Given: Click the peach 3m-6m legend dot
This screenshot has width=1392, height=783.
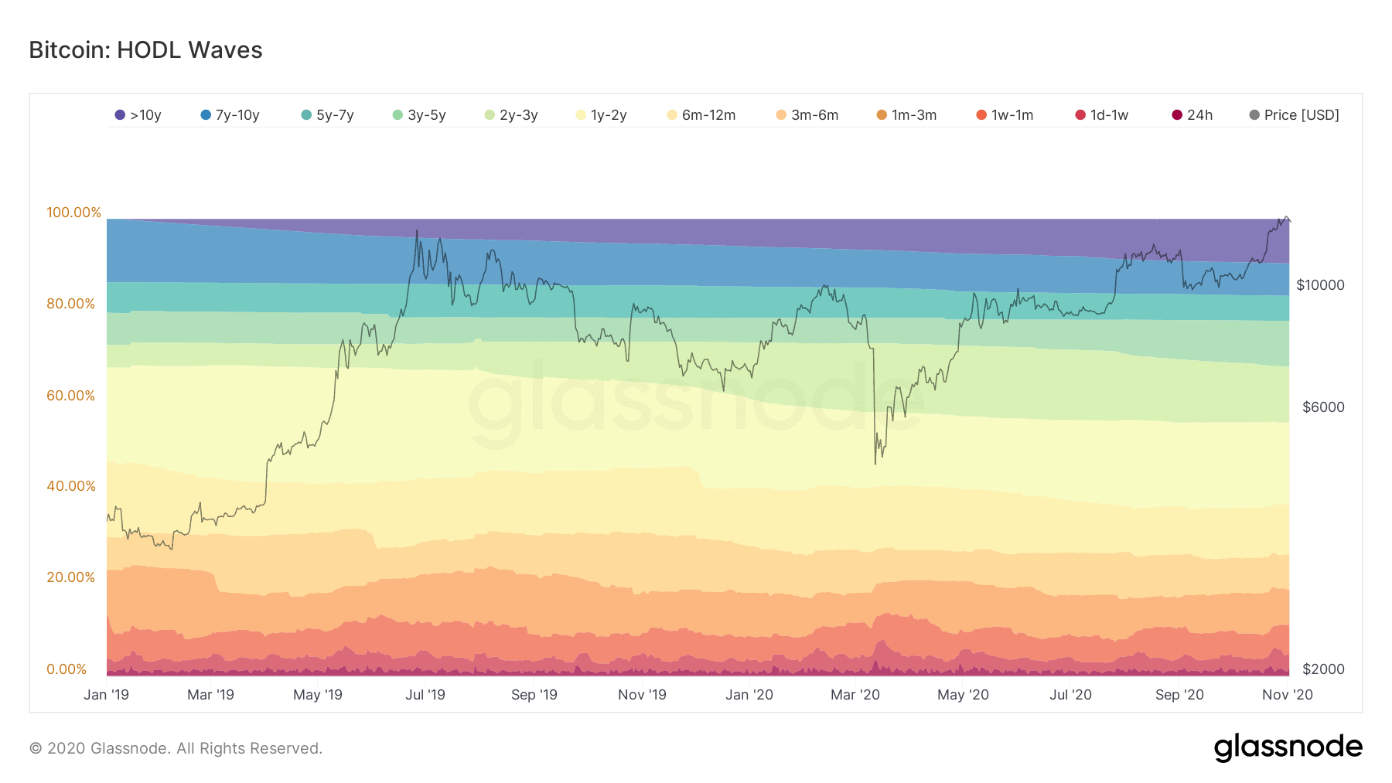Looking at the screenshot, I should [781, 115].
